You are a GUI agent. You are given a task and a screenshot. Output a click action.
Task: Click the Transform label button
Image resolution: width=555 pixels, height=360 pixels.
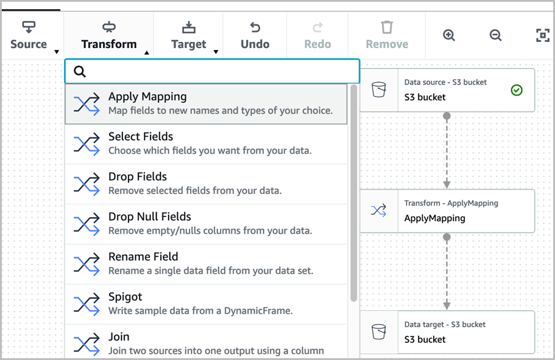(109, 44)
